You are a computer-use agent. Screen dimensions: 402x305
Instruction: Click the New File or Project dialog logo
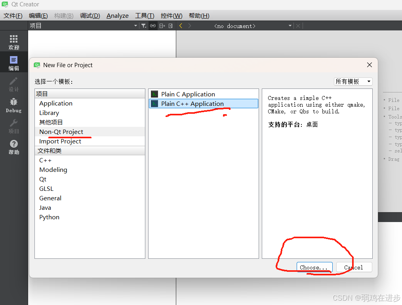[37, 65]
